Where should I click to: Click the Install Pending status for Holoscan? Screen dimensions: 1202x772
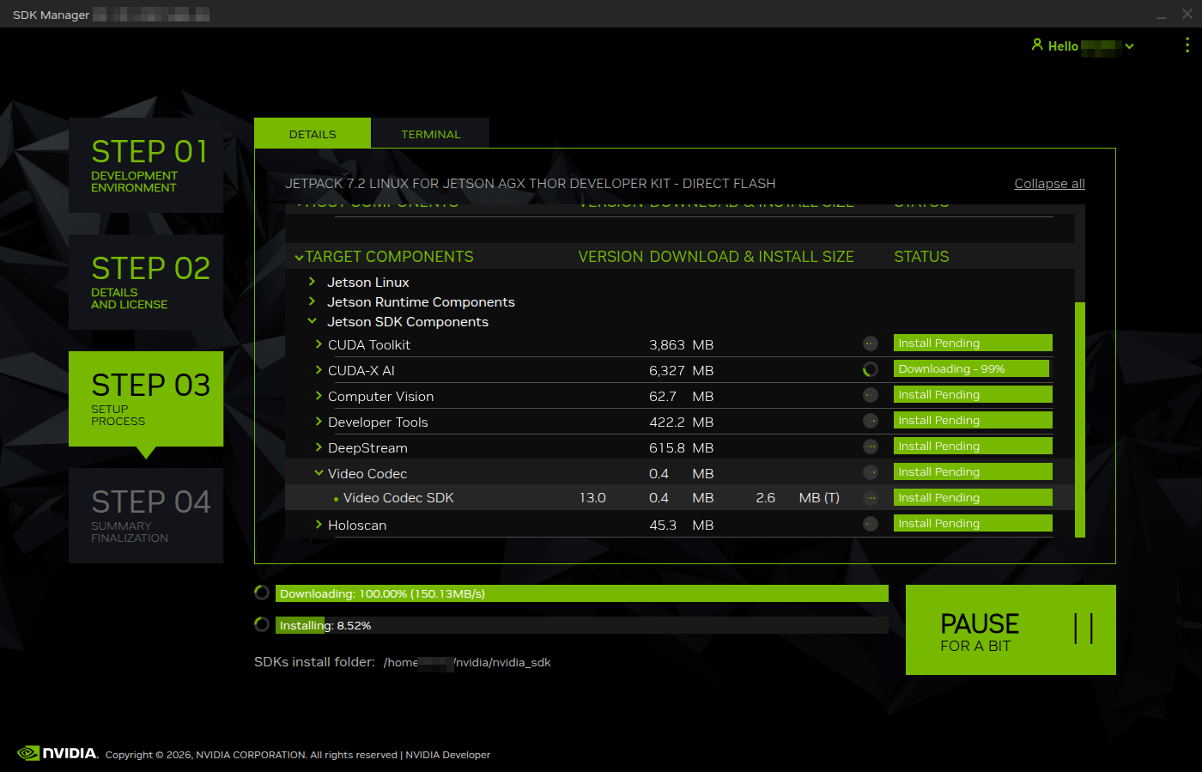pos(973,523)
